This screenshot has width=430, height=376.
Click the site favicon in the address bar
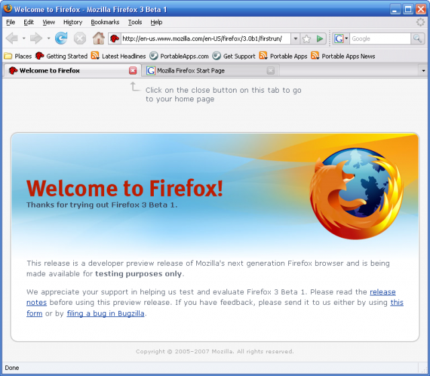coord(115,39)
